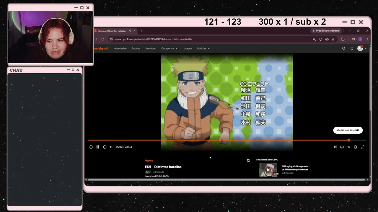Mute the video player volume
The width and height of the screenshot is (378, 212).
pyautogui.click(x=111, y=147)
